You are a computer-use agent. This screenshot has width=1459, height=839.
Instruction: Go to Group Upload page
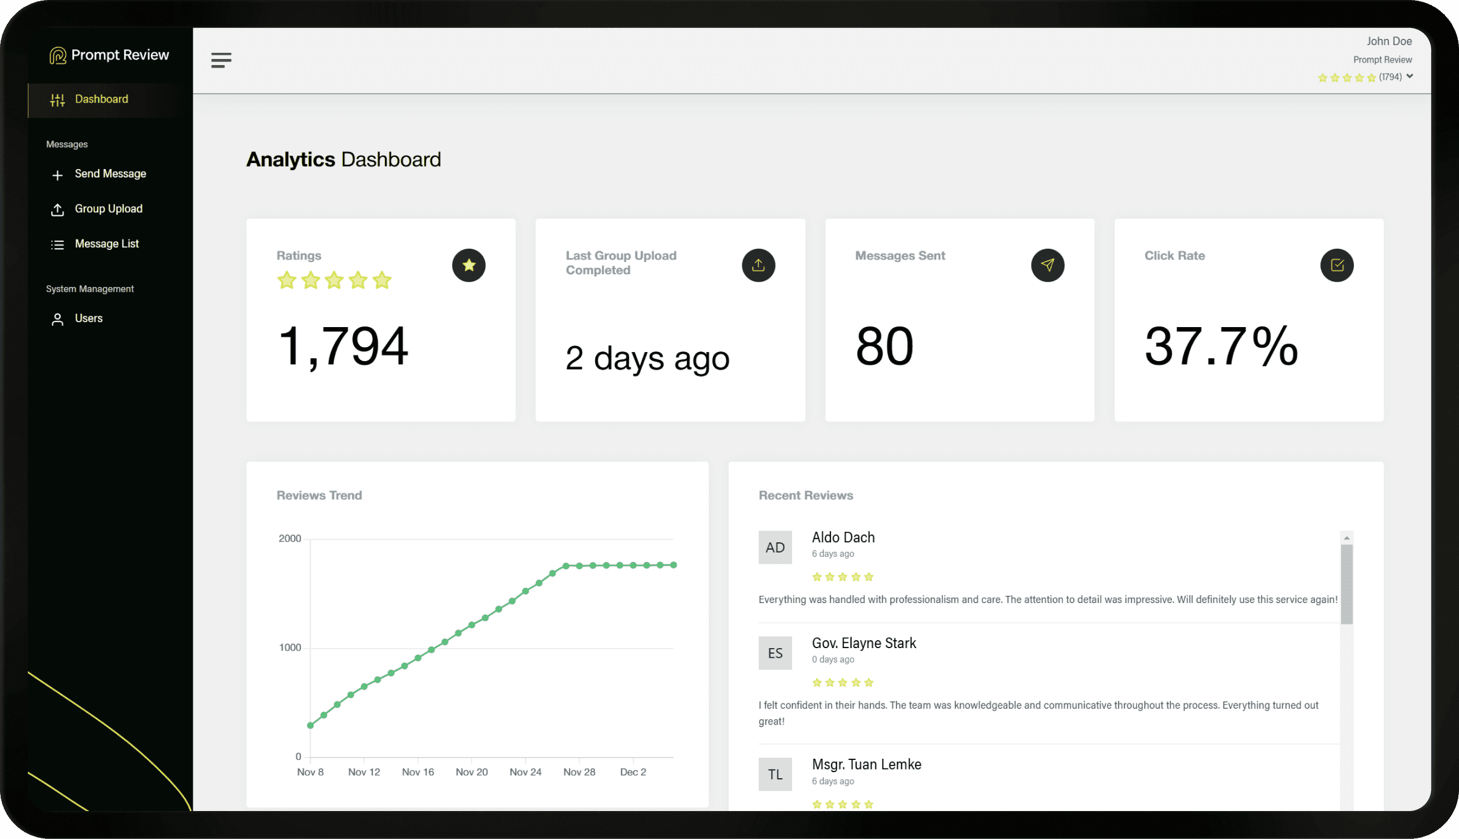point(108,209)
